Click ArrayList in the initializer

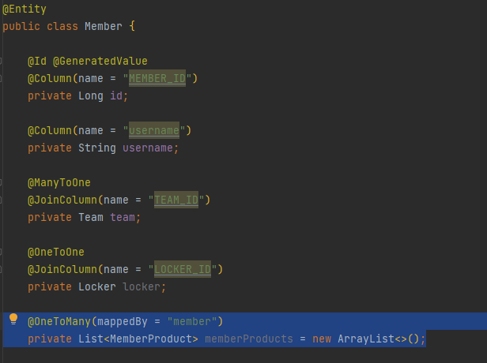point(366,339)
